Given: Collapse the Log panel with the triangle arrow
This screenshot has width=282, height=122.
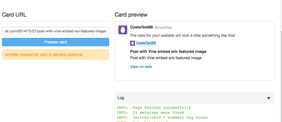Looking at the screenshot, I should point(268,98).
